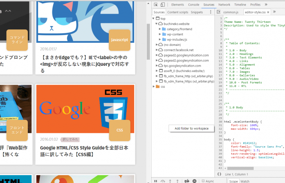Open more DevTools panels chevron

coord(266,5)
